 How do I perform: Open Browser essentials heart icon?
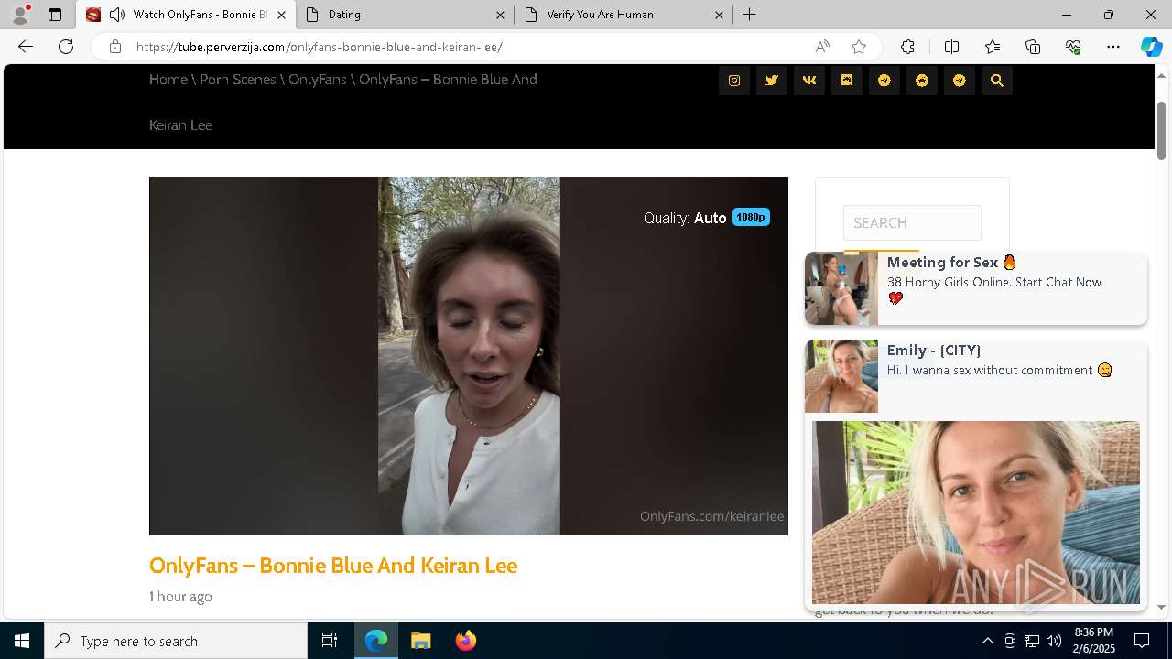click(x=1073, y=47)
